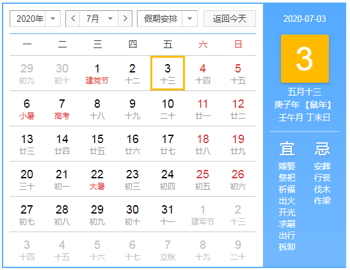Open the 2020年 year dropdown
Image resolution: width=350 pixels, height=270 pixels.
pos(35,19)
